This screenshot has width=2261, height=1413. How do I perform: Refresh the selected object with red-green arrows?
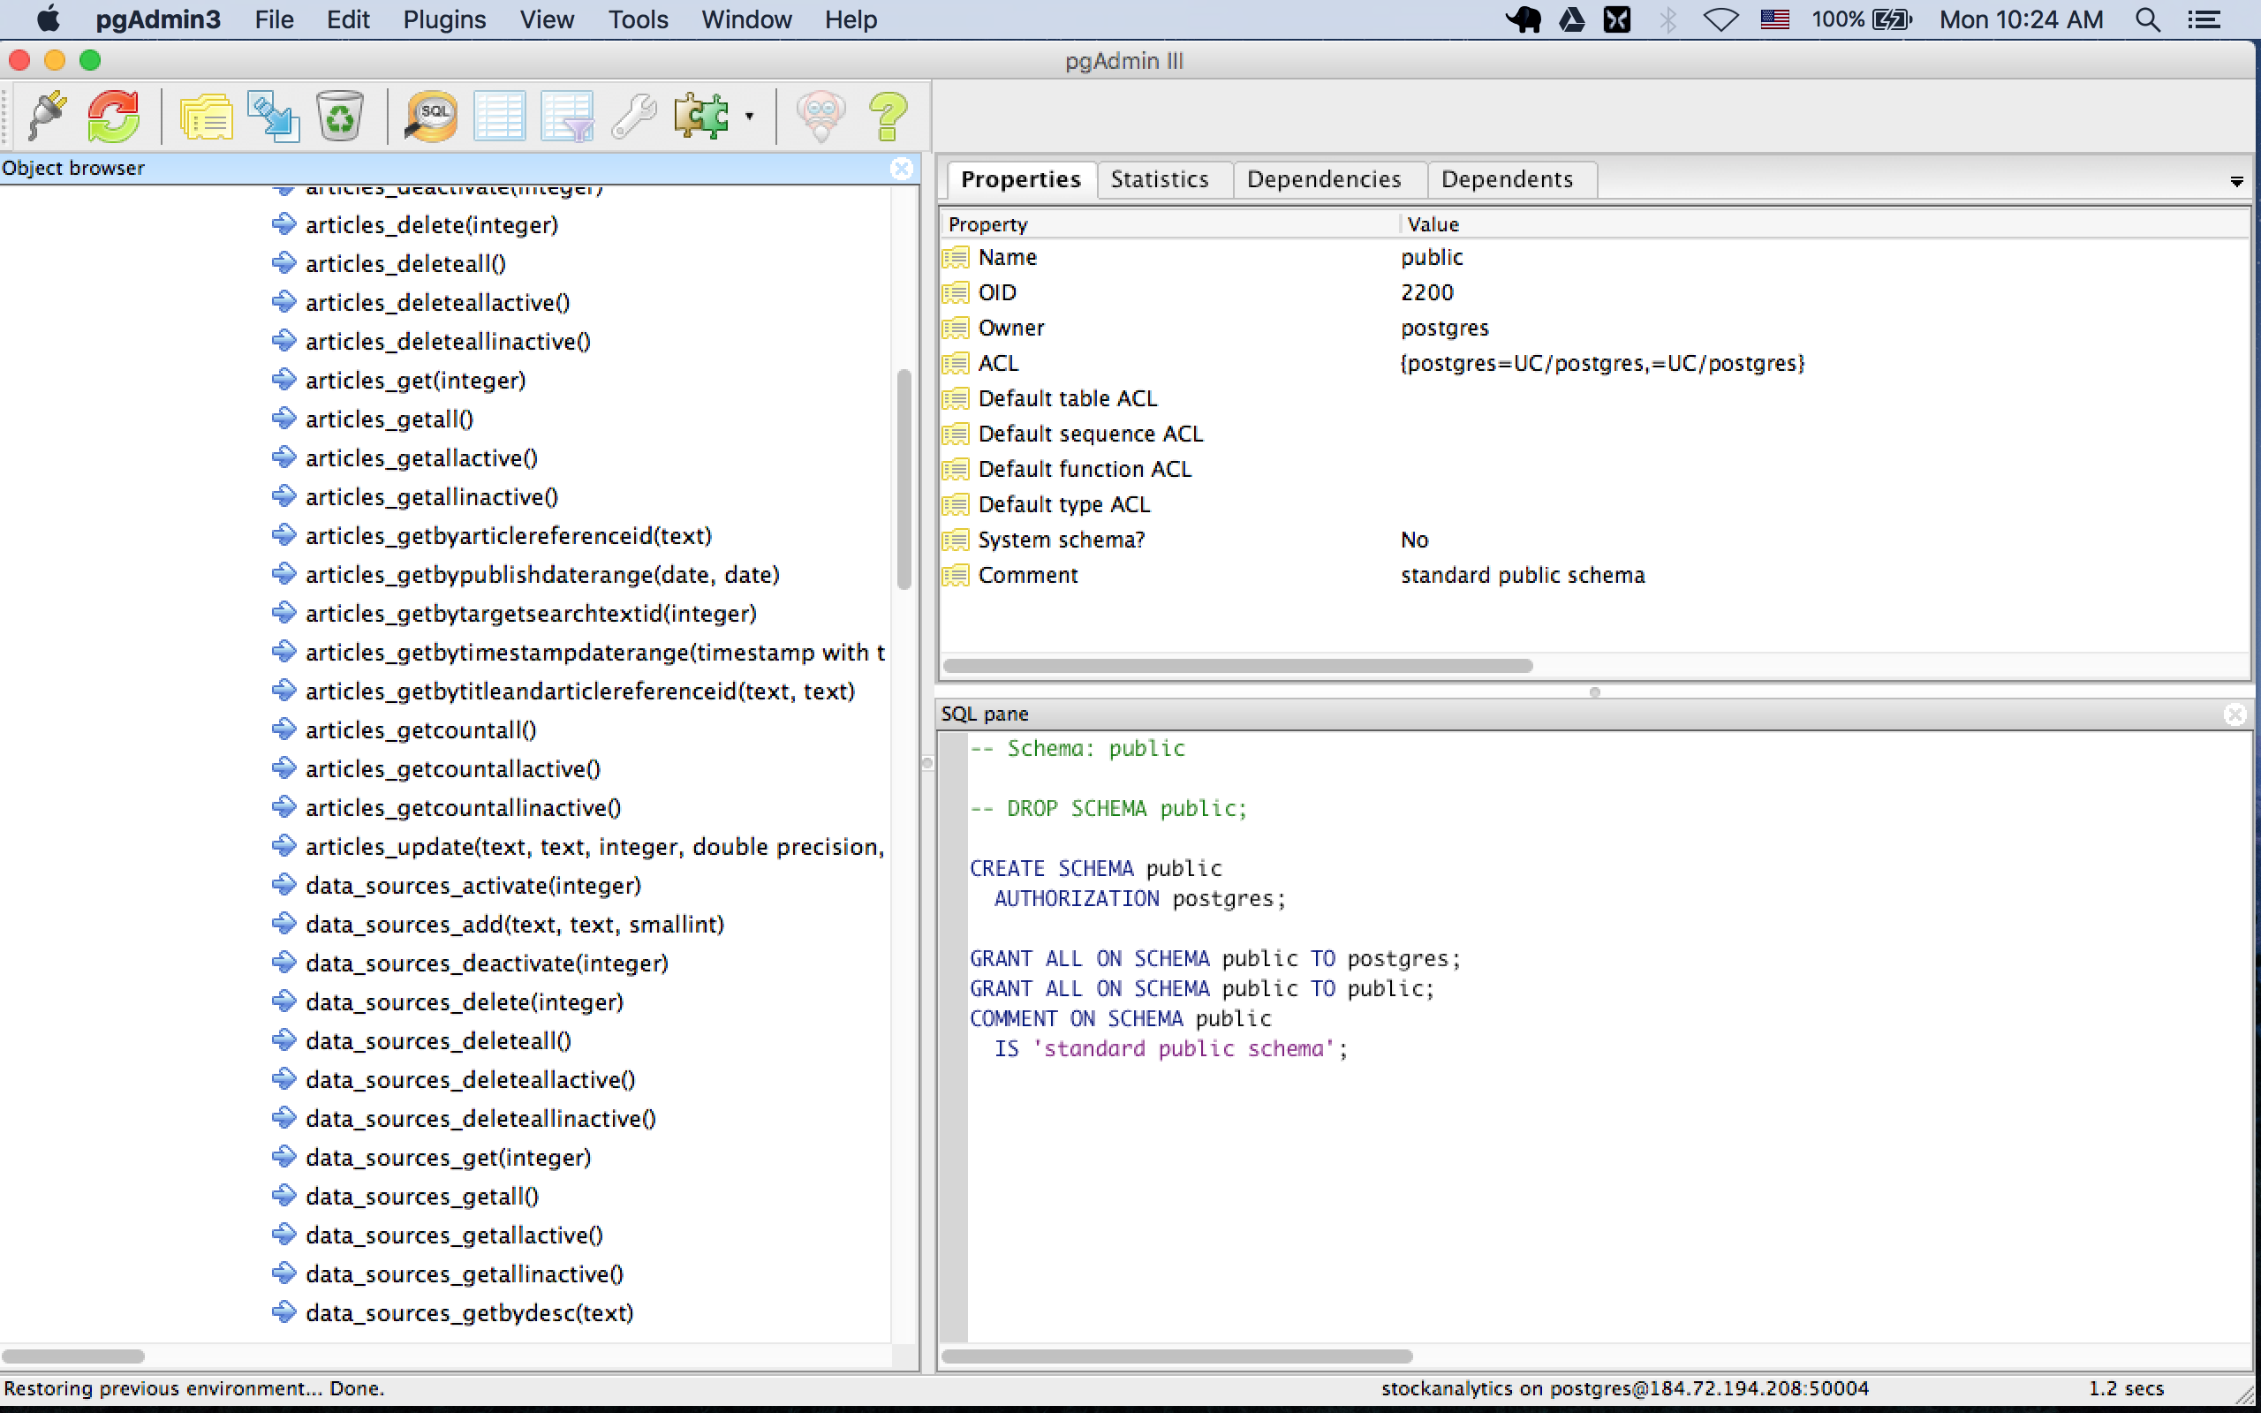tap(113, 116)
